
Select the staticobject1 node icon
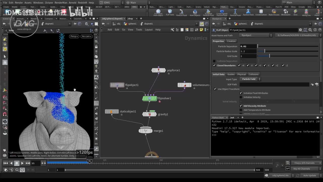112,111
